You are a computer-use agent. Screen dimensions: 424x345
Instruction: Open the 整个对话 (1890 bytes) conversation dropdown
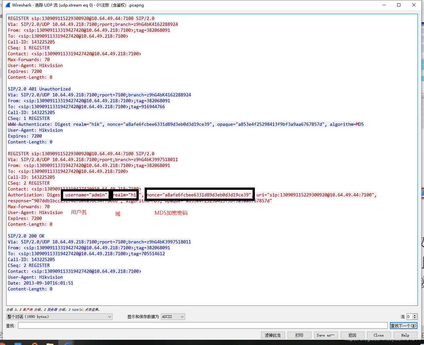(59, 317)
